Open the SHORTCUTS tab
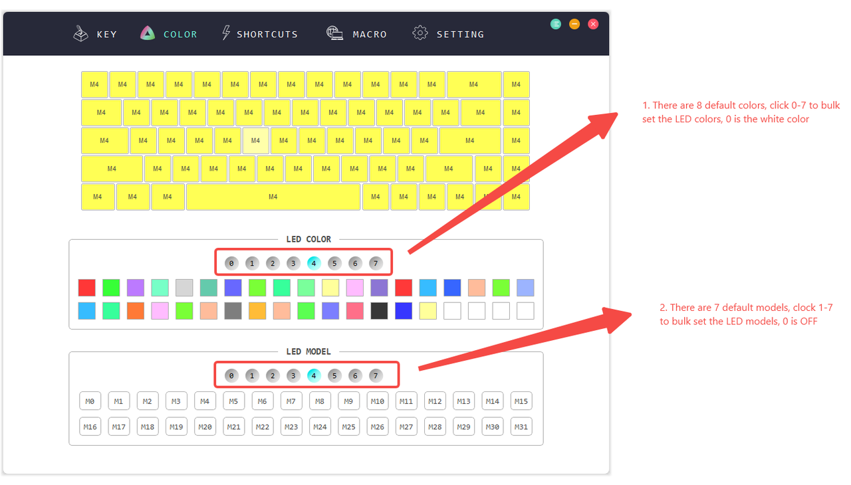This screenshot has width=851, height=485. coord(259,34)
